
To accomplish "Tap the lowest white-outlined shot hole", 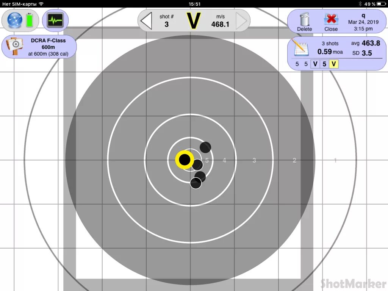I will (196, 183).
